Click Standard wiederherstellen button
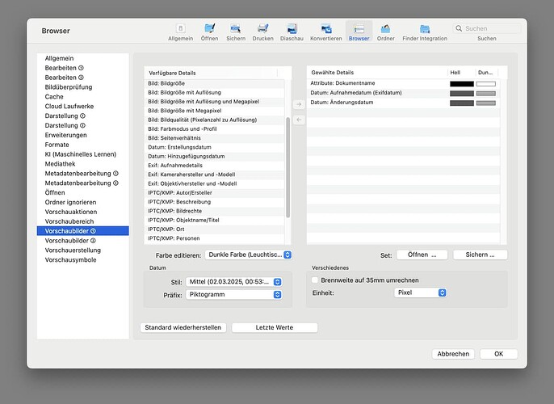Image resolution: width=554 pixels, height=404 pixels. 183,328
